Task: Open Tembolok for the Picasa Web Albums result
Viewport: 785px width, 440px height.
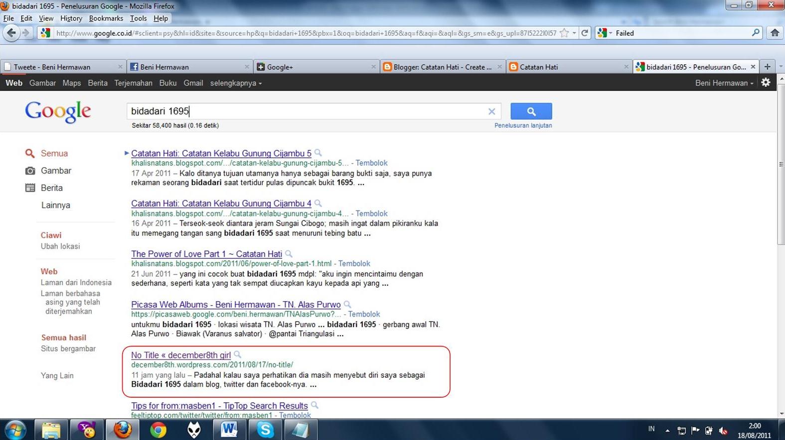Action: tap(364, 314)
